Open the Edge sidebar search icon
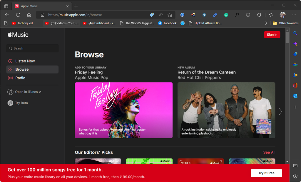The width and height of the screenshot is (301, 182). 295,33
